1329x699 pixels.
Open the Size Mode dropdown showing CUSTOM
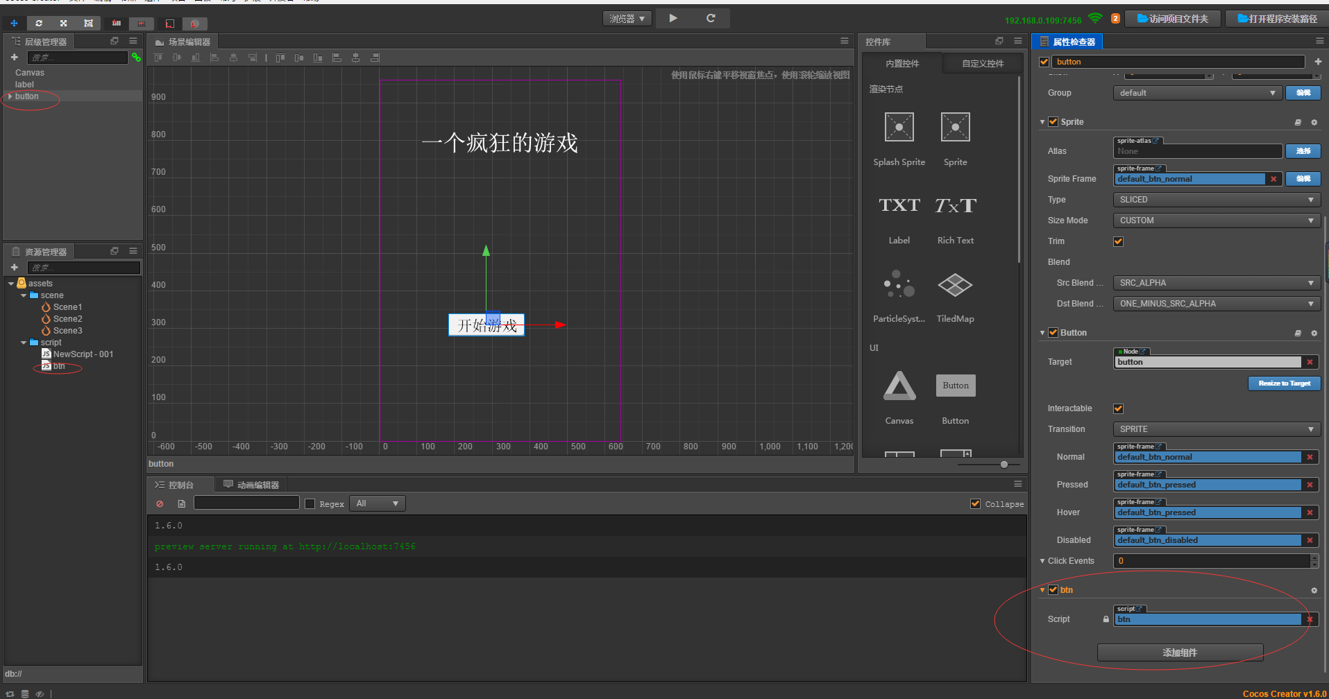click(x=1217, y=221)
